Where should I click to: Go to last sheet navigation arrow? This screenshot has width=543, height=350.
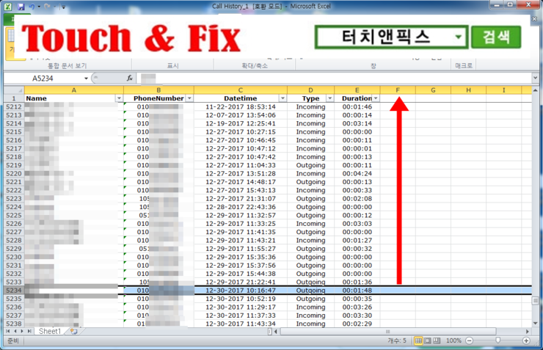tap(29, 332)
